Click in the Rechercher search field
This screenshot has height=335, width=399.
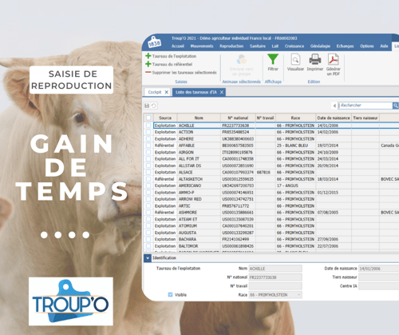(x=365, y=106)
